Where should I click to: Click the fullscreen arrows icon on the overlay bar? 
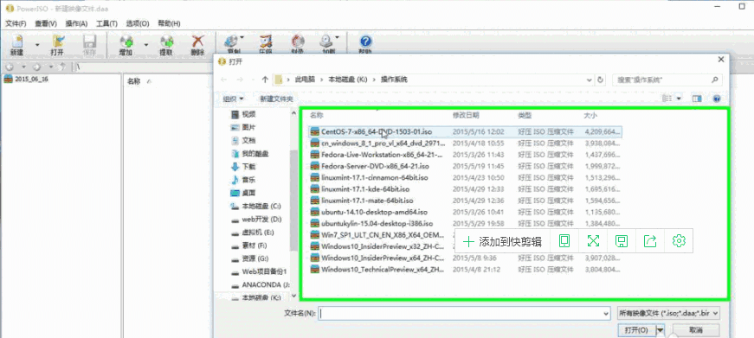coord(593,241)
